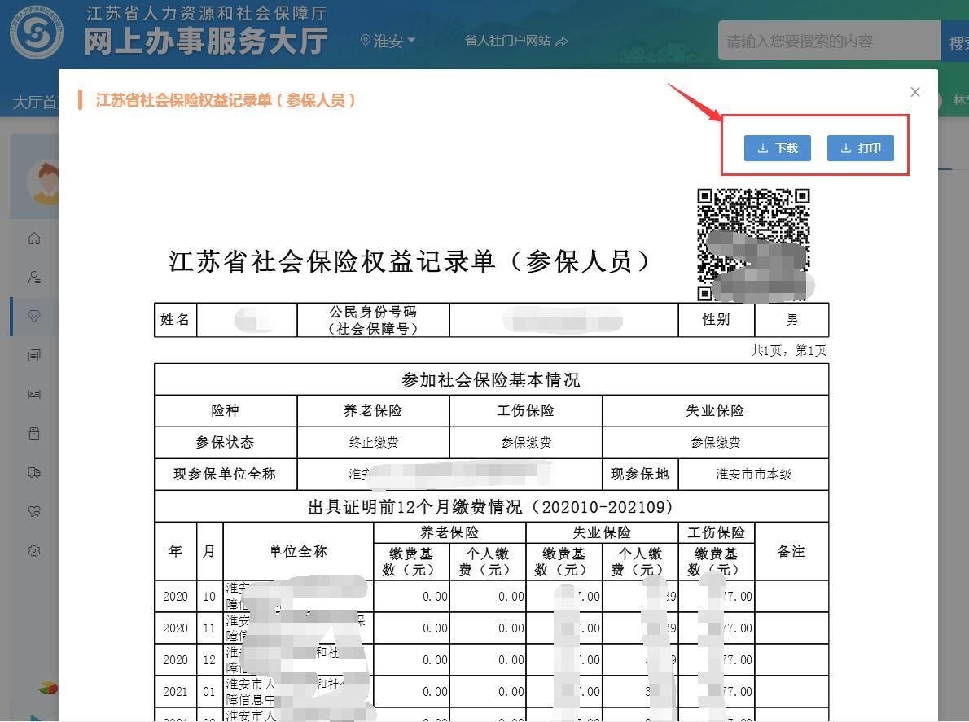Click the ID card icon in sidebar
The height and width of the screenshot is (722, 969).
pyautogui.click(x=34, y=395)
